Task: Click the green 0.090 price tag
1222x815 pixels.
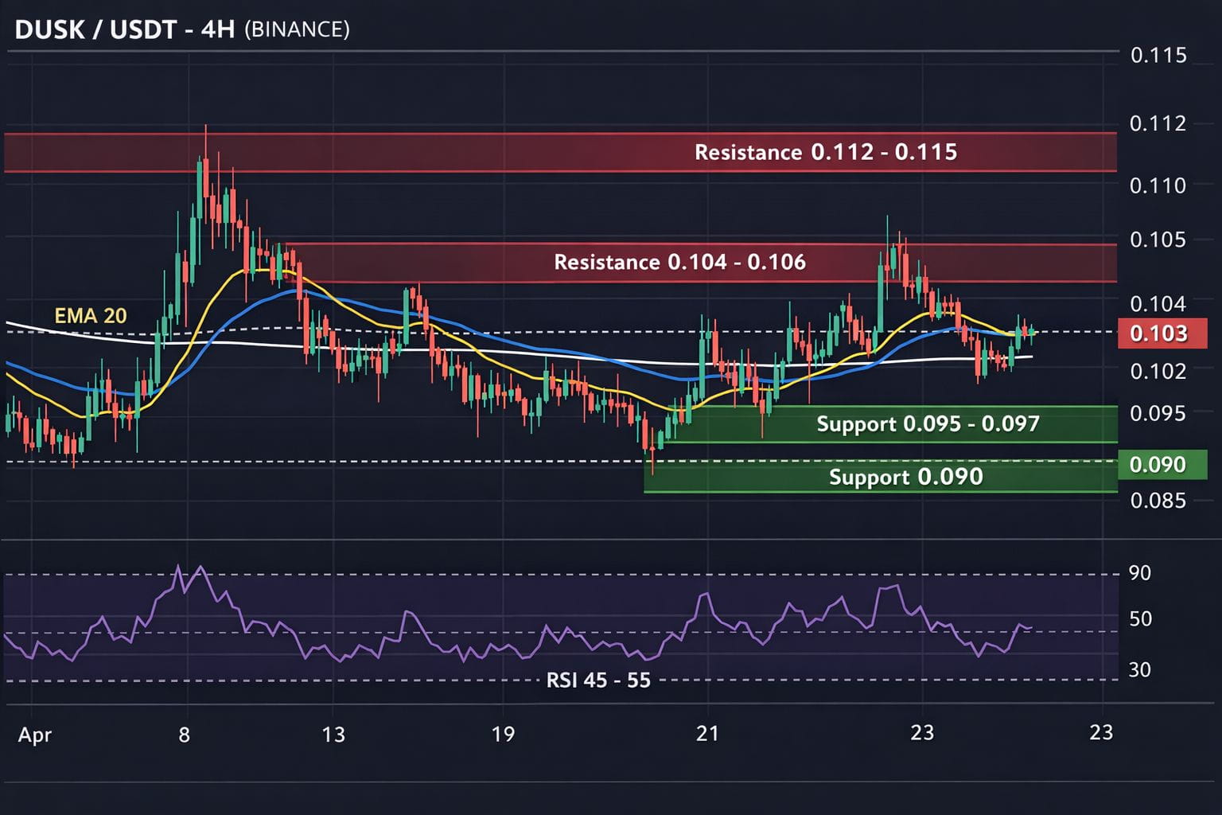Action: tap(1162, 464)
